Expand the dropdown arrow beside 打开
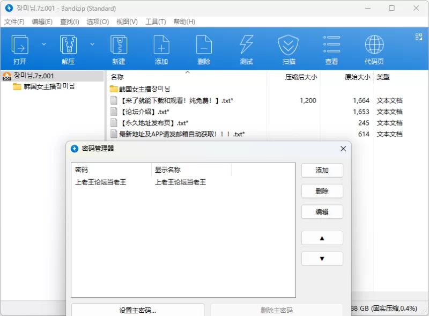The height and width of the screenshot is (316, 429). coord(44,44)
